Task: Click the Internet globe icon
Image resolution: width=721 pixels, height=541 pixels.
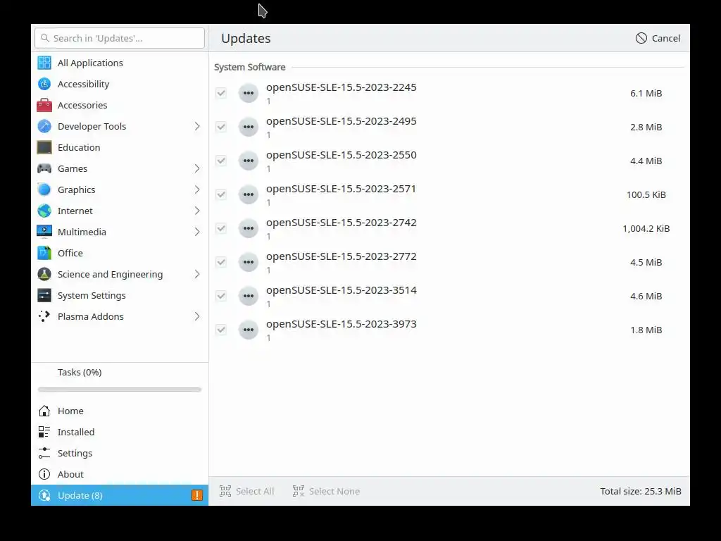Action: coord(44,211)
